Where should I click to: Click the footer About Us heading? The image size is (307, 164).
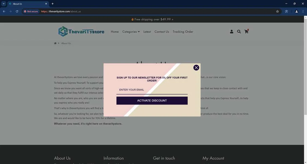(62, 158)
